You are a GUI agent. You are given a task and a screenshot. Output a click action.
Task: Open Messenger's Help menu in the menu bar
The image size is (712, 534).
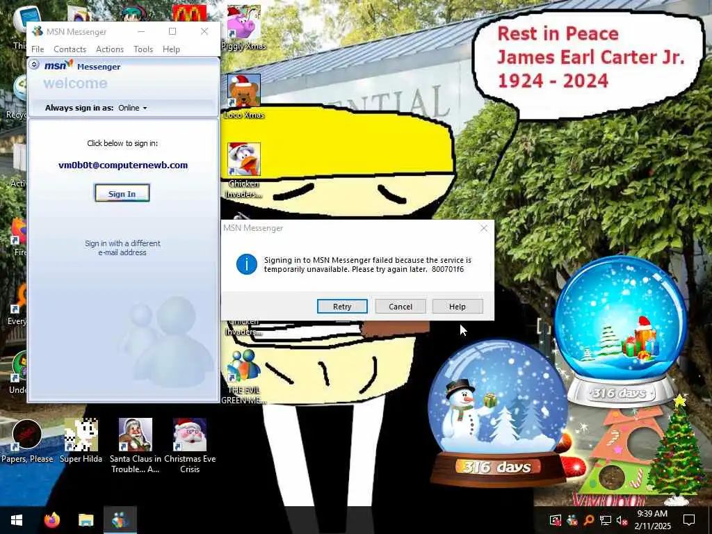pyautogui.click(x=171, y=49)
